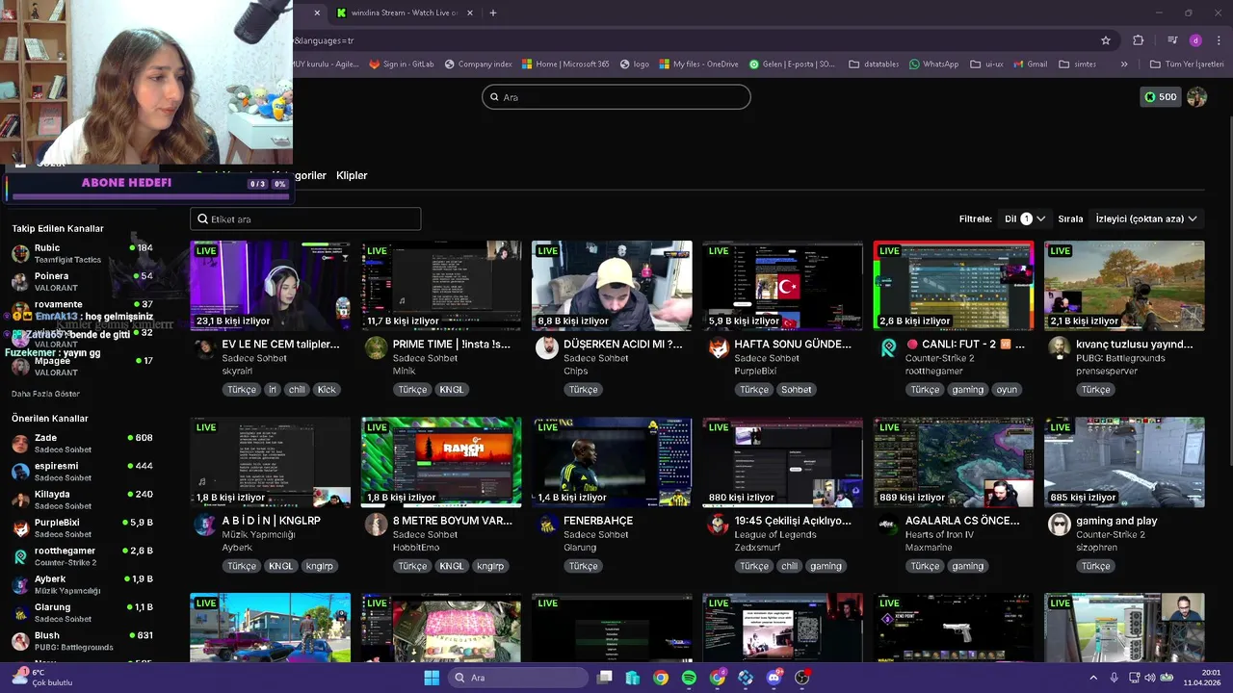Open skyralri streamer avatar
This screenshot has width=1233, height=693.
pyautogui.click(x=205, y=348)
